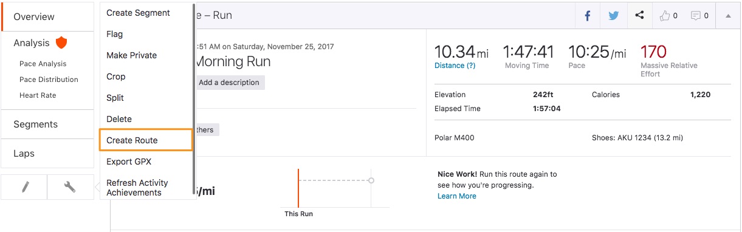Choose Export GPX menu entry

(x=146, y=162)
